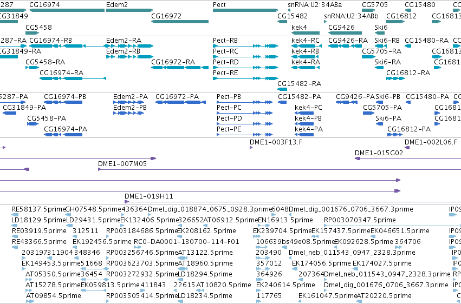Click transcript label Pect-RB
Image resolution: width=461 pixels, height=304 pixels.
(x=225, y=40)
